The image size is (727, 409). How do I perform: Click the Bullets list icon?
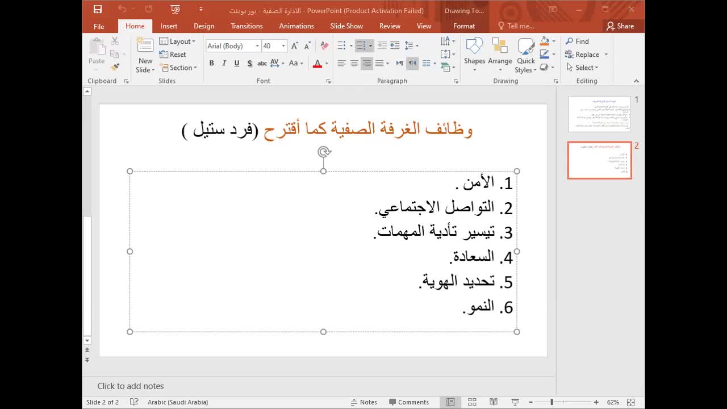[x=341, y=45]
